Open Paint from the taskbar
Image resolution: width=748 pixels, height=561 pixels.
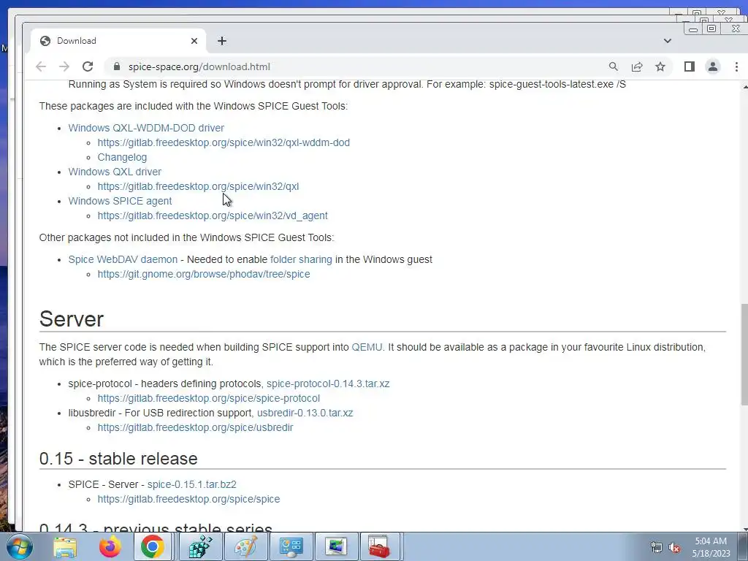pos(245,546)
